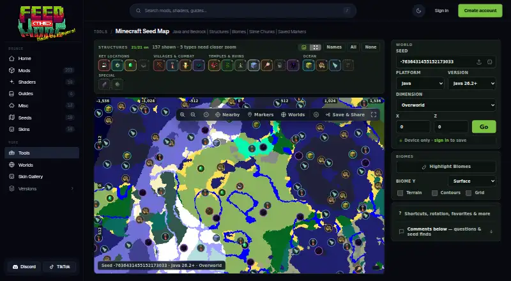Toggle the first structure icon under Special
The image size is (511, 281).
pos(104,84)
